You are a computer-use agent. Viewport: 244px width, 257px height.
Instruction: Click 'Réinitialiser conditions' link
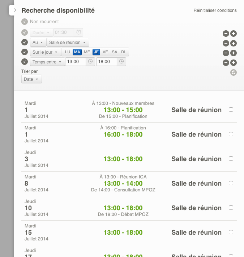pyautogui.click(x=215, y=10)
